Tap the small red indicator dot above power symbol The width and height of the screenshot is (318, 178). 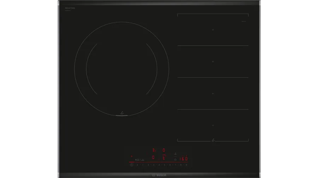point(131,156)
